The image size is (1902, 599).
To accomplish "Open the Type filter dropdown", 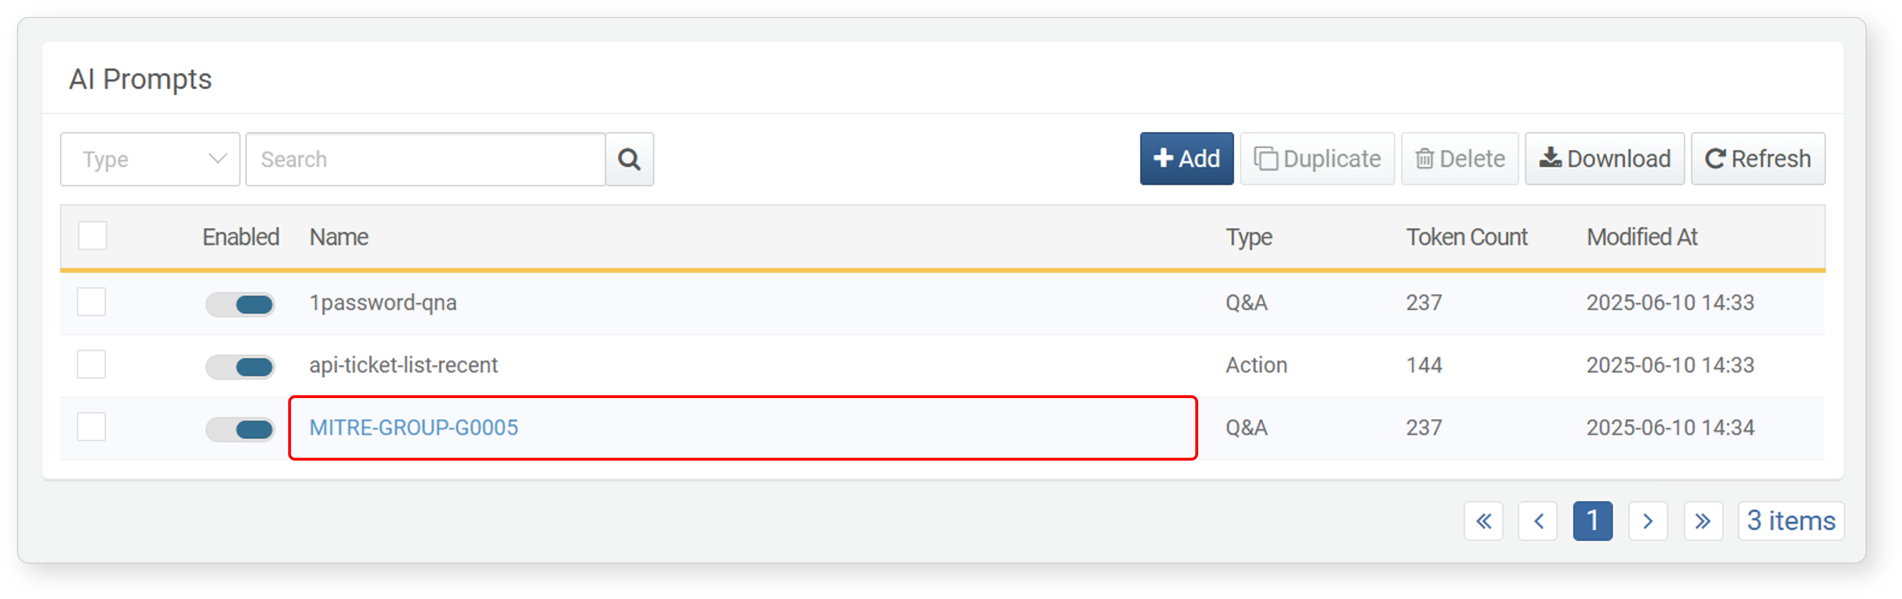I will (x=150, y=160).
